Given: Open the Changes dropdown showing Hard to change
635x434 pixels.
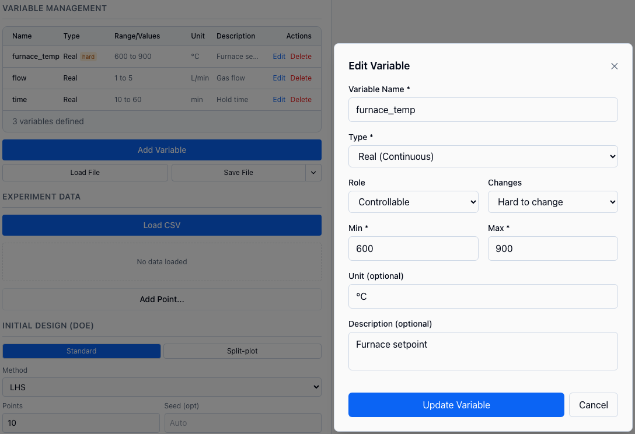Looking at the screenshot, I should (552, 202).
